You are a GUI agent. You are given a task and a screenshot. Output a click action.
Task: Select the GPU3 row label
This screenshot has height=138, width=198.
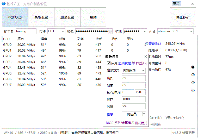click(x=7, y=62)
